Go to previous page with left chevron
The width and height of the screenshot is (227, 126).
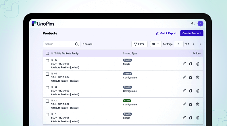click(194, 44)
